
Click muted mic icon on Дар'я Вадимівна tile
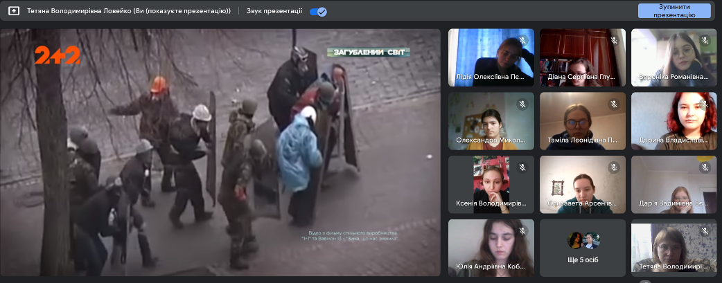pyautogui.click(x=705, y=167)
